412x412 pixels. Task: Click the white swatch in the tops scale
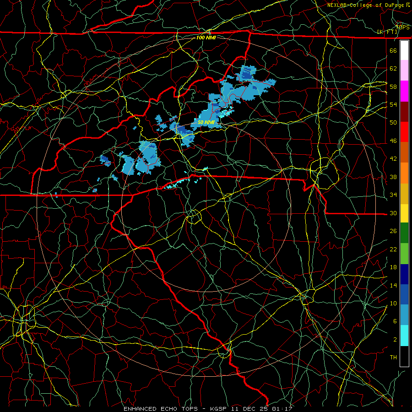404,50
